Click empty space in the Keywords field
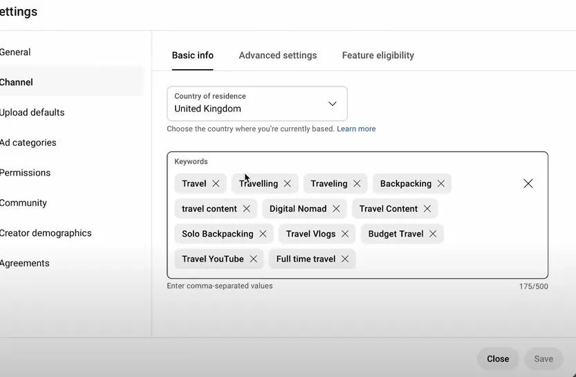The width and height of the screenshot is (576, 377). click(449, 259)
